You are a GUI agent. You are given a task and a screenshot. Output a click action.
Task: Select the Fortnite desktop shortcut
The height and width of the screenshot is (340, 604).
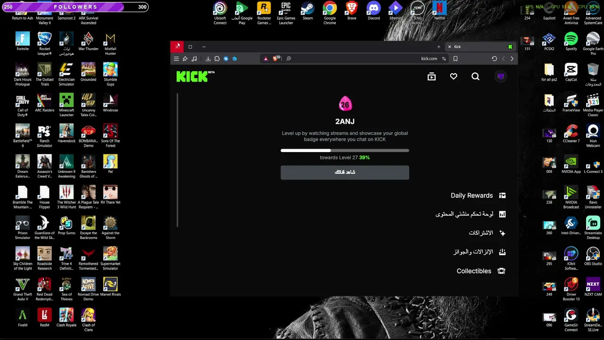coord(23,42)
